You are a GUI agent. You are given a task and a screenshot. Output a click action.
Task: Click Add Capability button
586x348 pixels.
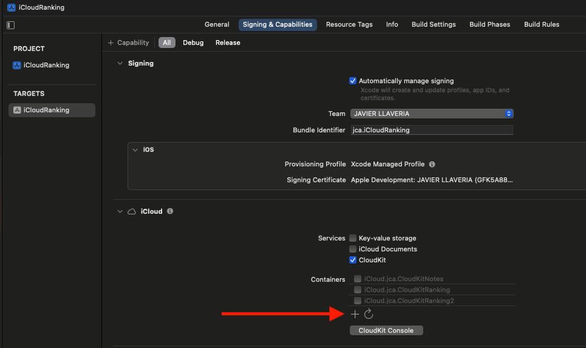tap(129, 43)
